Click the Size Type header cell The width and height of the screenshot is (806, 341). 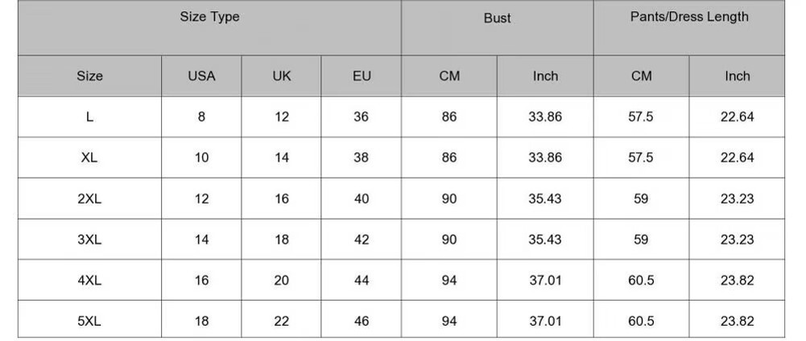(x=209, y=17)
